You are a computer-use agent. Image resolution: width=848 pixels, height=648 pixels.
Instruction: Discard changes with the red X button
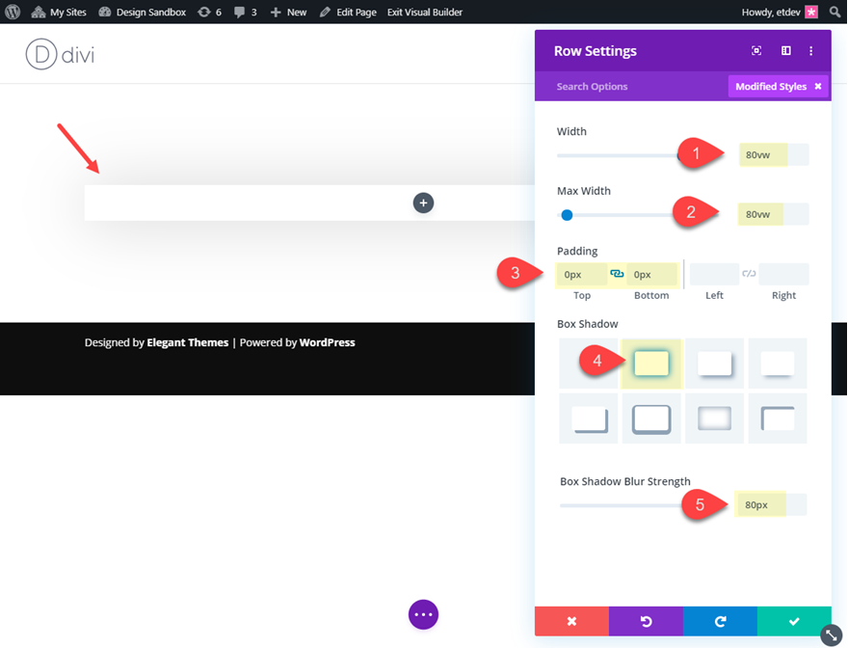[x=571, y=621]
